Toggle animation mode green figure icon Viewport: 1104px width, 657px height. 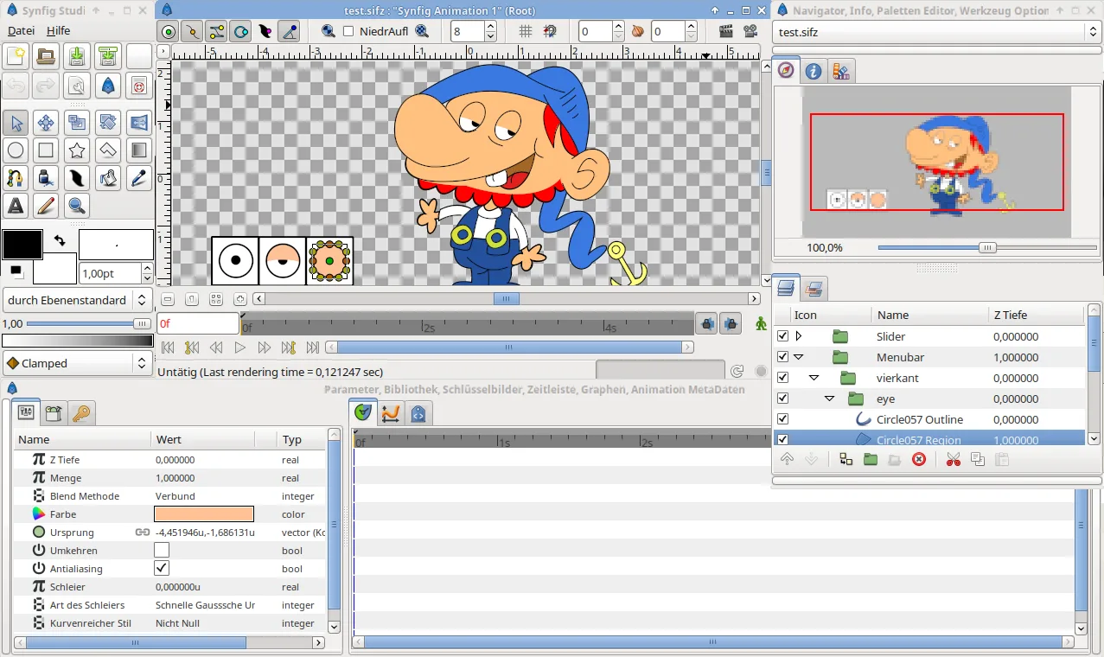761,323
